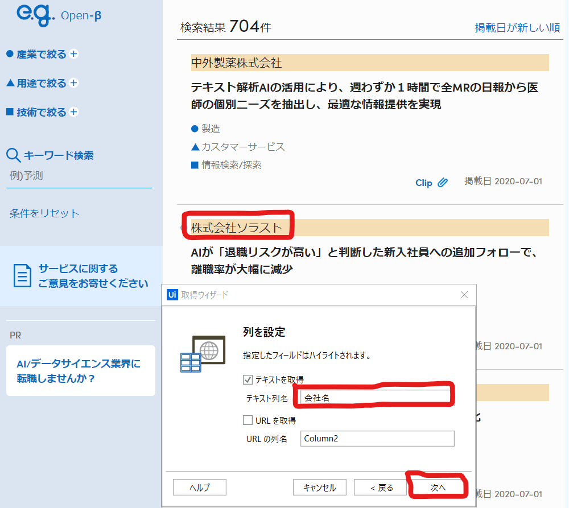Expand the 産業で絞る filter
This screenshot has height=508, width=569.
click(73, 54)
